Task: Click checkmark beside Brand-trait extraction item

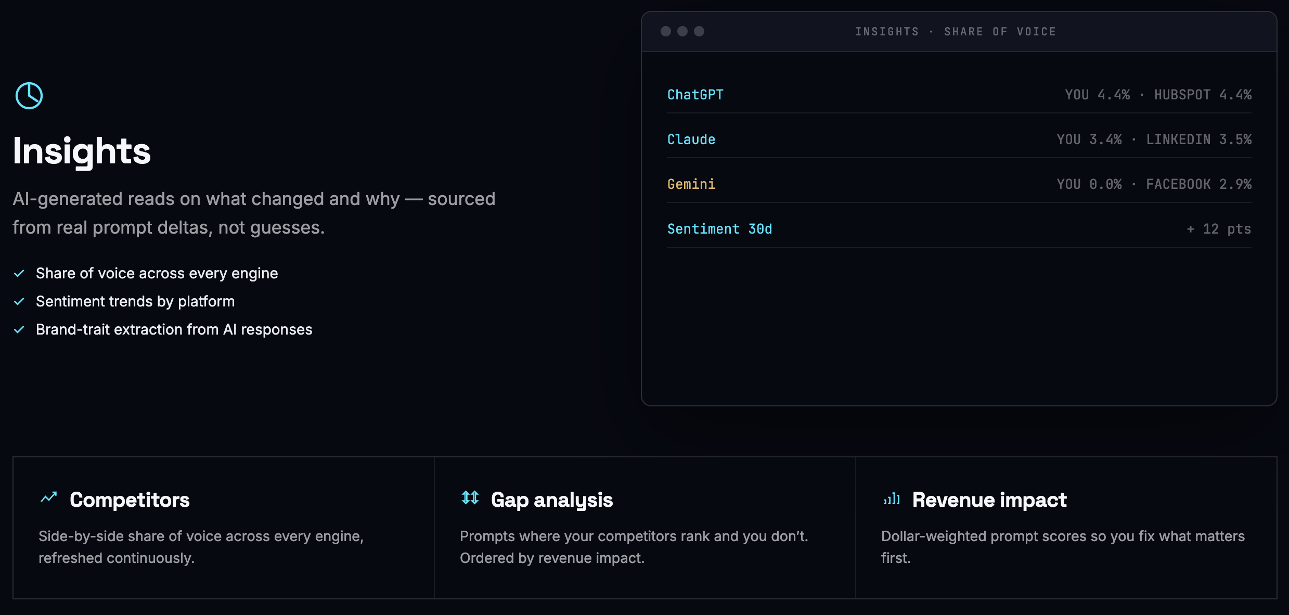Action: click(19, 330)
